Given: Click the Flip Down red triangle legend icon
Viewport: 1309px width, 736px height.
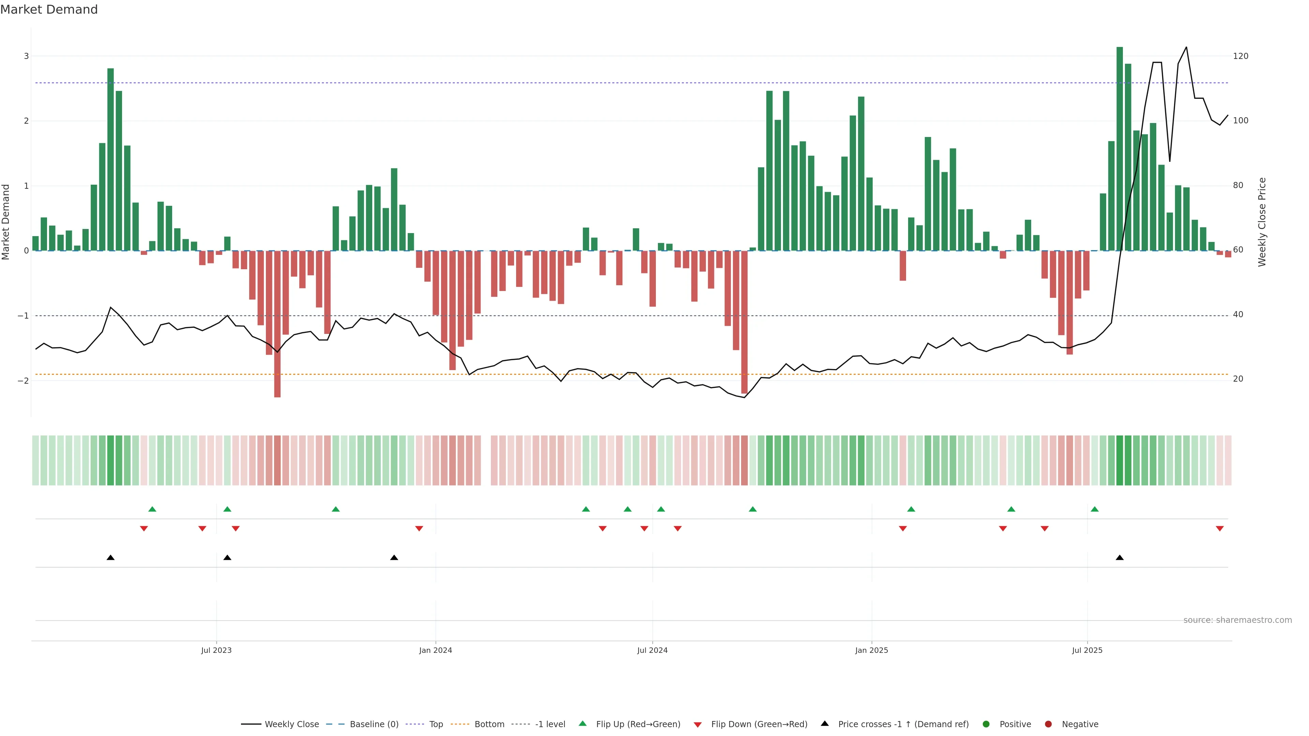Looking at the screenshot, I should pyautogui.click(x=698, y=724).
